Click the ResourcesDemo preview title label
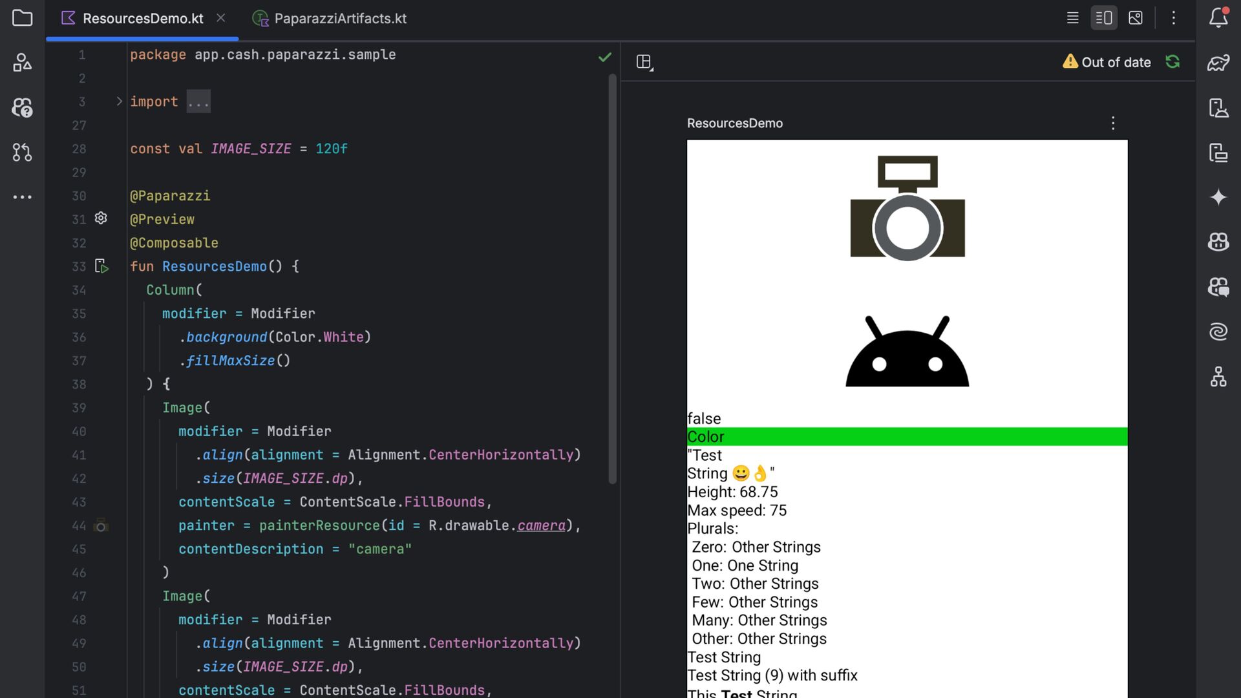Viewport: 1241px width, 698px height. tap(734, 123)
